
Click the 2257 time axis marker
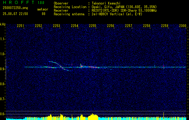tap(129, 26)
